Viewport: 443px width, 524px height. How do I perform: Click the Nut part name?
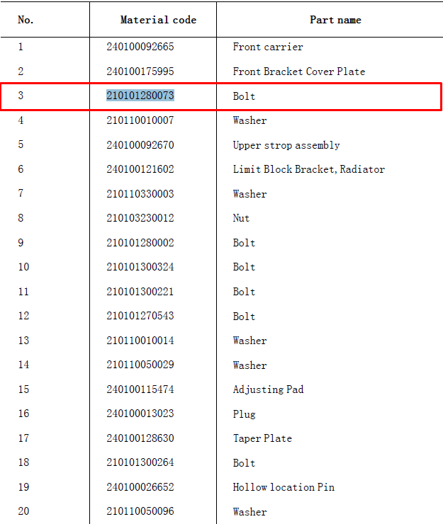coord(241,218)
